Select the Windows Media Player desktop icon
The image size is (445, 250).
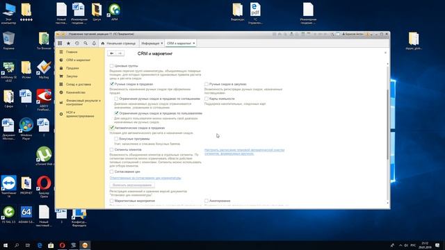[26, 129]
